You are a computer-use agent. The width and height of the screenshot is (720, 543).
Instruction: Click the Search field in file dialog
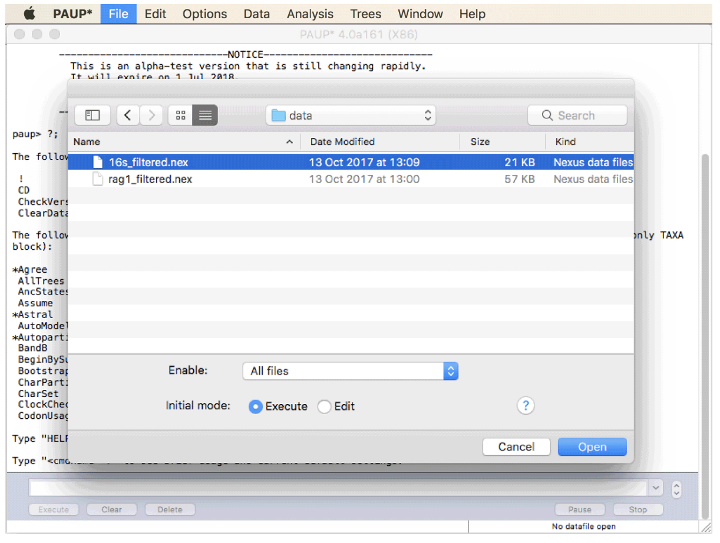tap(577, 115)
